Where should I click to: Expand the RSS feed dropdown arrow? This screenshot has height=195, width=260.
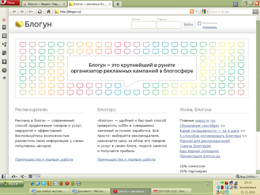196,12
